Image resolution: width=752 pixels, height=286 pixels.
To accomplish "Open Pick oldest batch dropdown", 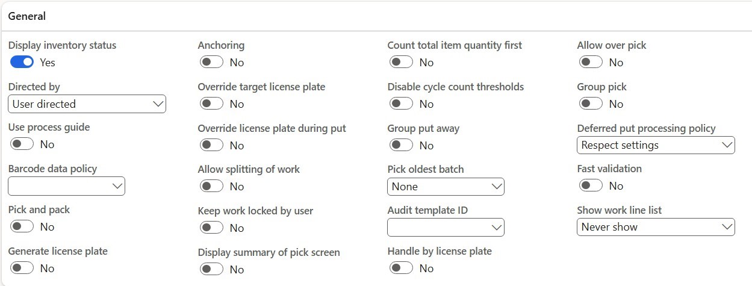I will tap(446, 186).
